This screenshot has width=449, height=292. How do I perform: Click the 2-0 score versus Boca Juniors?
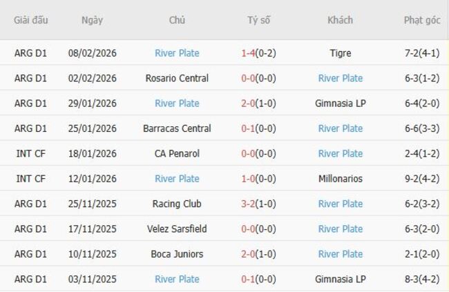point(249,254)
